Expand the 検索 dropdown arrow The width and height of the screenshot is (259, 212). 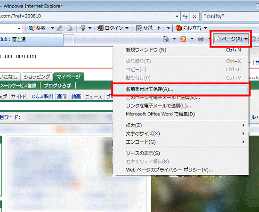52,28
